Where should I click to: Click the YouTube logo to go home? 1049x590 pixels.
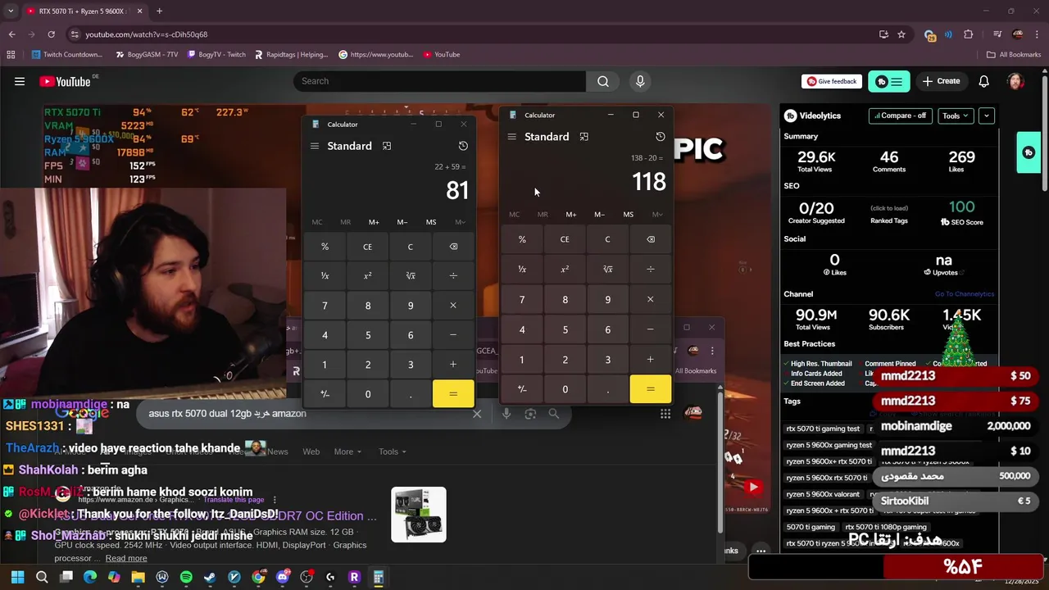(66, 81)
